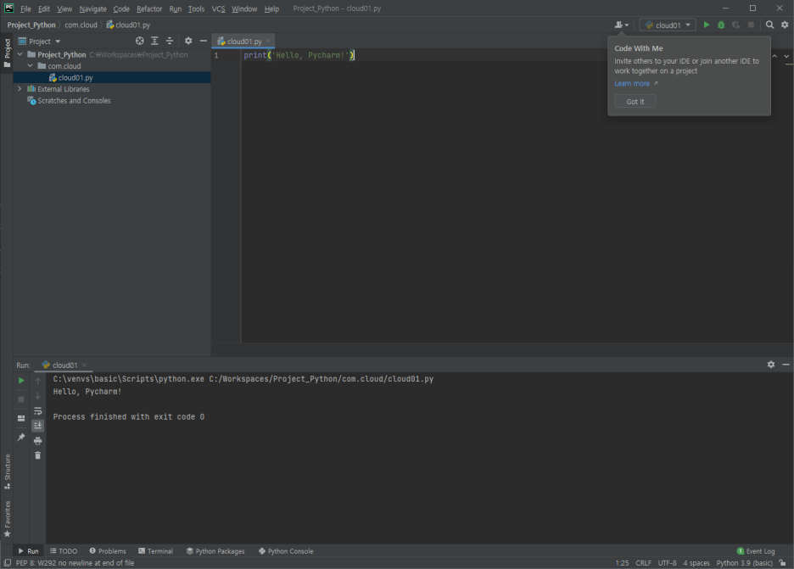Hide the Project panel with minus icon

[203, 41]
